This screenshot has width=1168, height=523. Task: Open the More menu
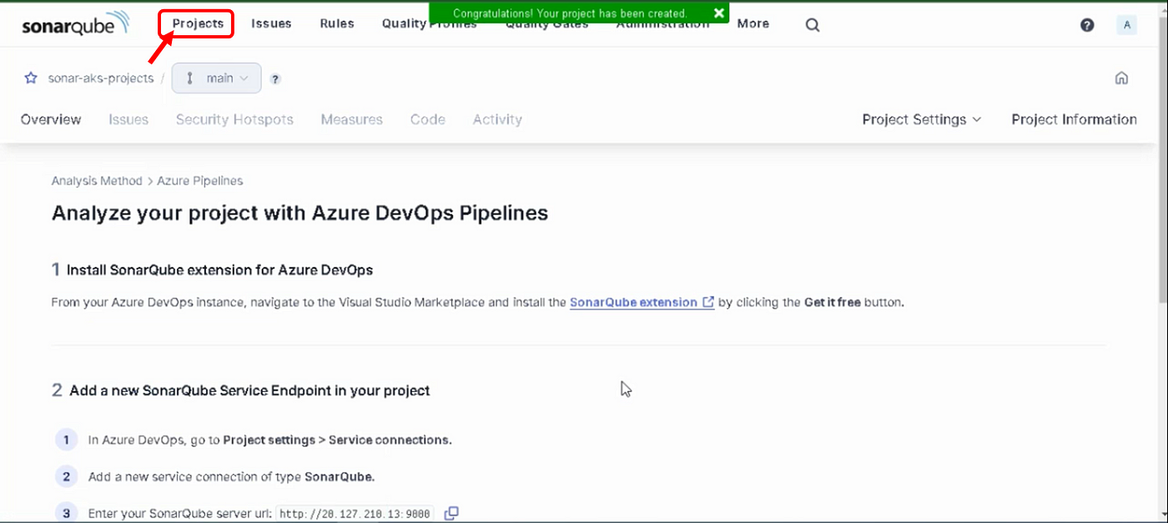[x=753, y=23]
